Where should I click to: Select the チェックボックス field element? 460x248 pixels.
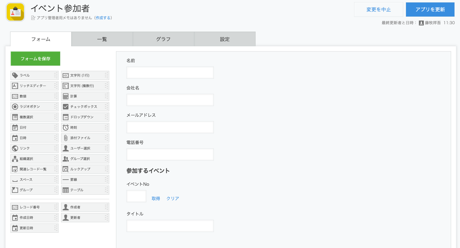[84, 107]
